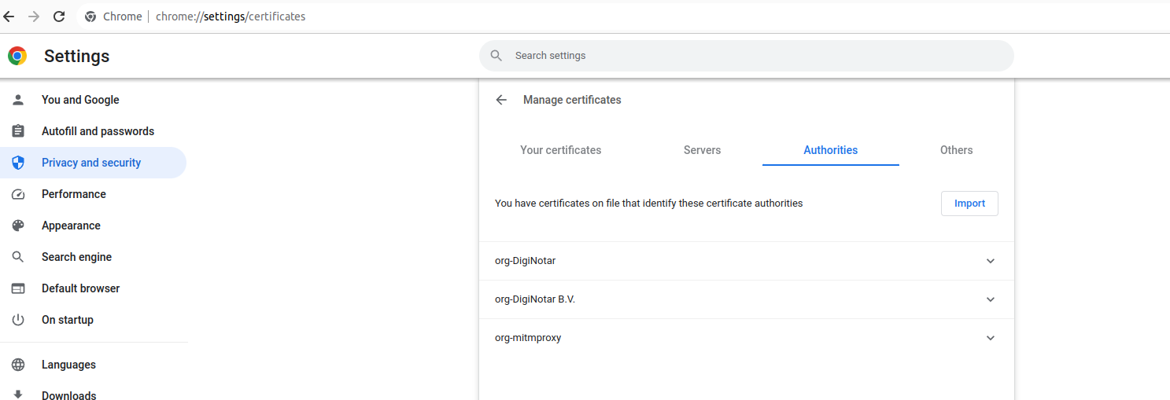The image size is (1170, 400).
Task: Open Search engine settings
Action: tap(76, 257)
